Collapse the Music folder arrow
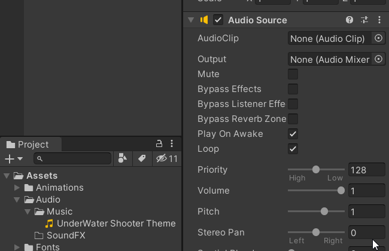 (x=28, y=212)
